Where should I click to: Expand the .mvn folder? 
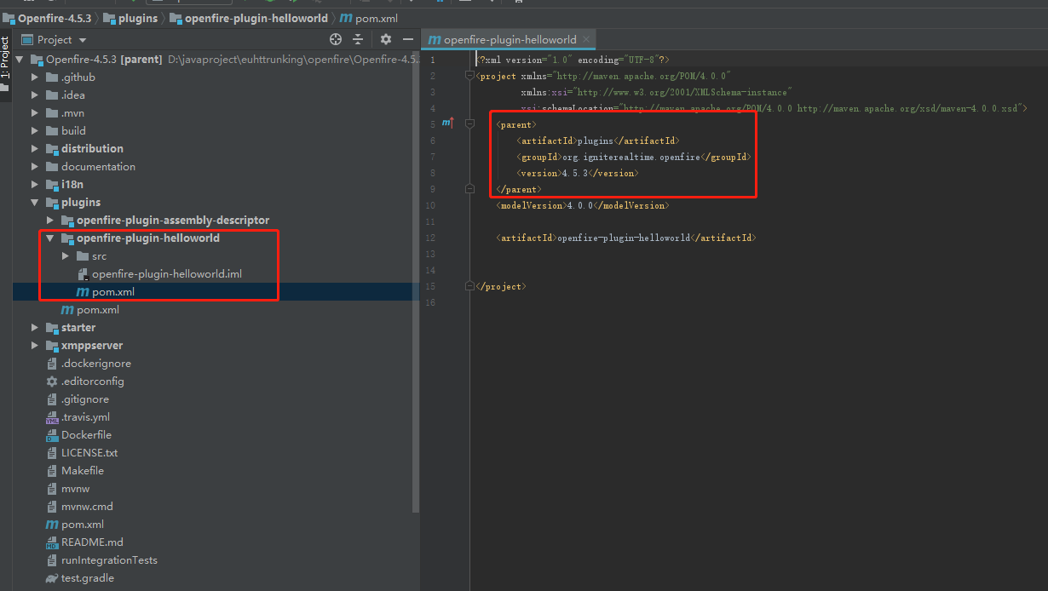coord(35,113)
